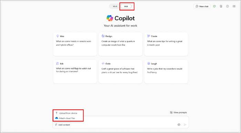Select the Ask card interview red flags
The height and width of the screenshot is (133, 241).
tap(75, 71)
